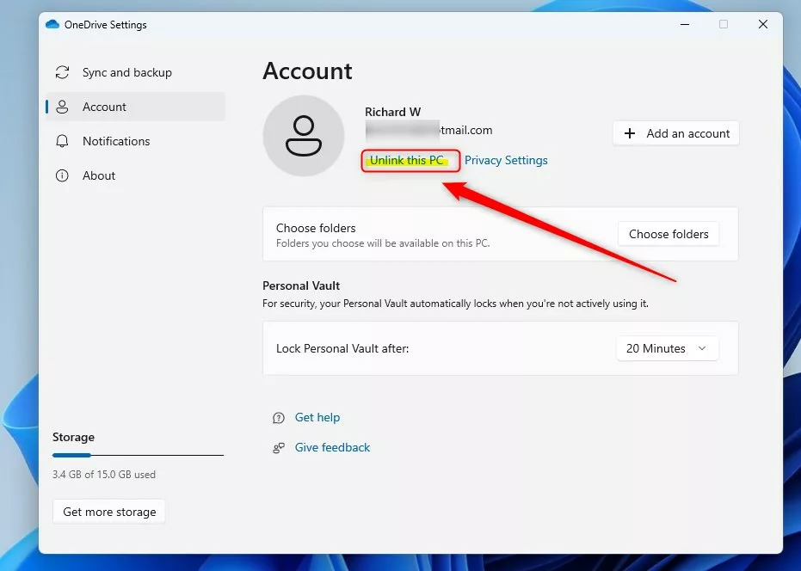This screenshot has height=571, width=801.
Task: Open the Notifications section
Action: tap(135, 141)
